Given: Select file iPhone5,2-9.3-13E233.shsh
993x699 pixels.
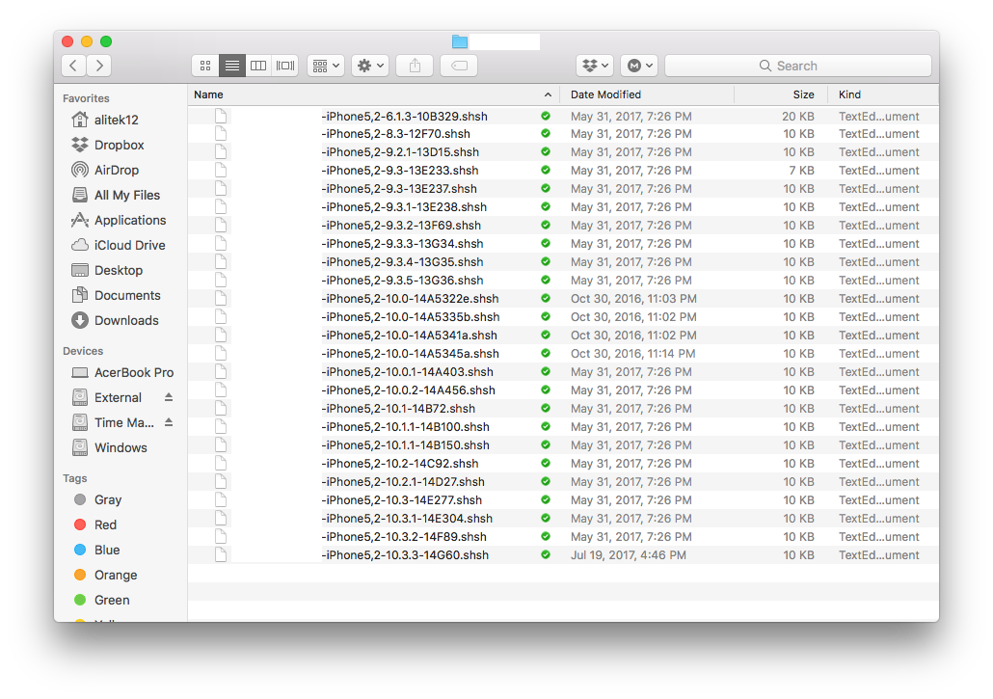Looking at the screenshot, I should tap(563, 171).
